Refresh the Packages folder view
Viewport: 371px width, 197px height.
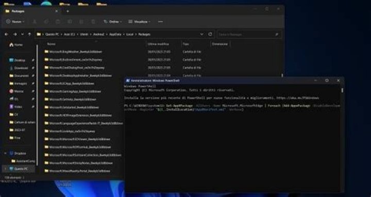click(210, 34)
